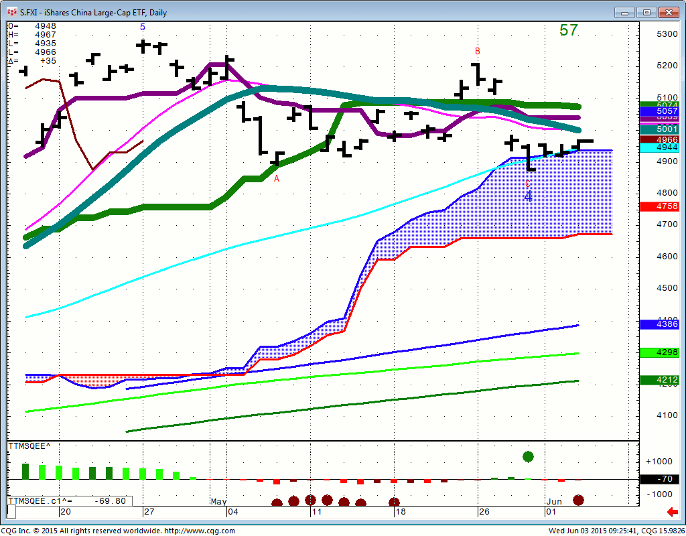
Task: Click the large blue wave label 4
Action: tap(528, 196)
